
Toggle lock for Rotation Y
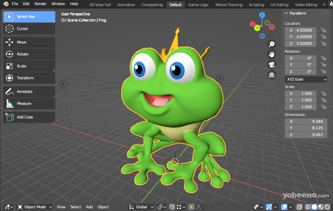tap(323, 65)
